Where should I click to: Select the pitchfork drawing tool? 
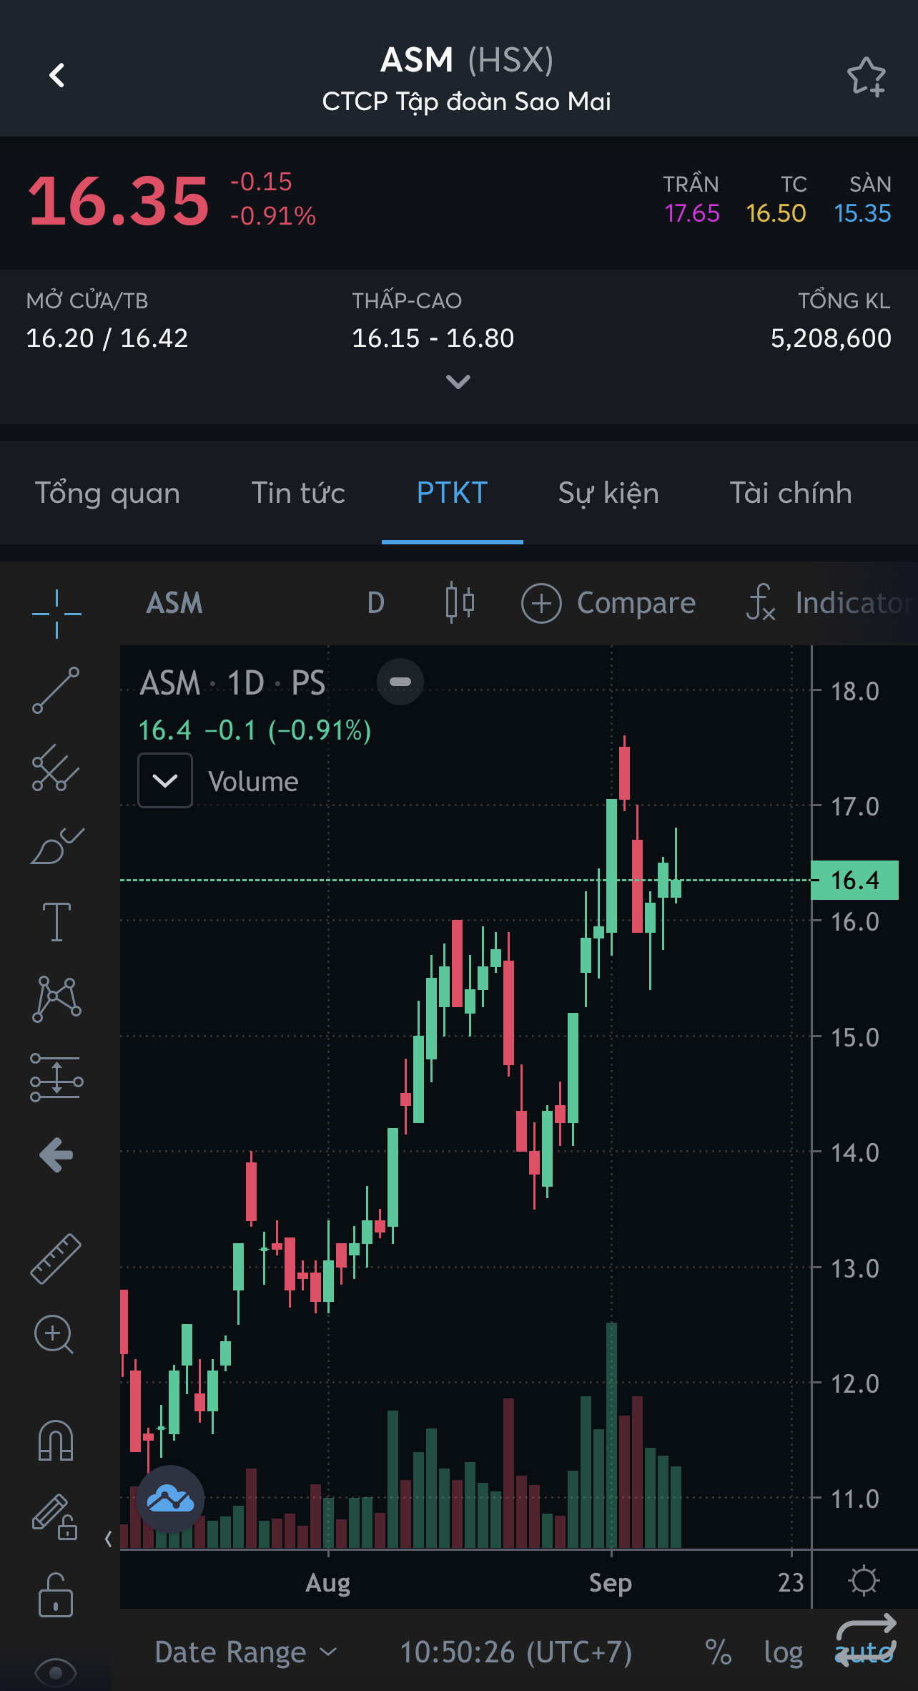click(56, 768)
